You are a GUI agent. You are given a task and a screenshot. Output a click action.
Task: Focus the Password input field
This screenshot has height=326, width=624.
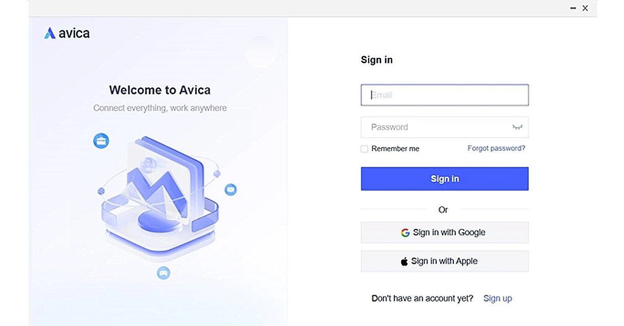tap(445, 127)
